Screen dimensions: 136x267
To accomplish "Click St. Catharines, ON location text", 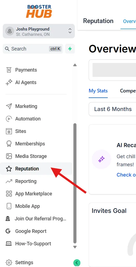I will tap(33, 34).
